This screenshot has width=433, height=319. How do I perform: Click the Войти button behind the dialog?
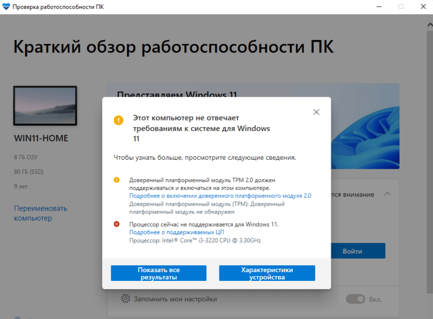click(358, 251)
